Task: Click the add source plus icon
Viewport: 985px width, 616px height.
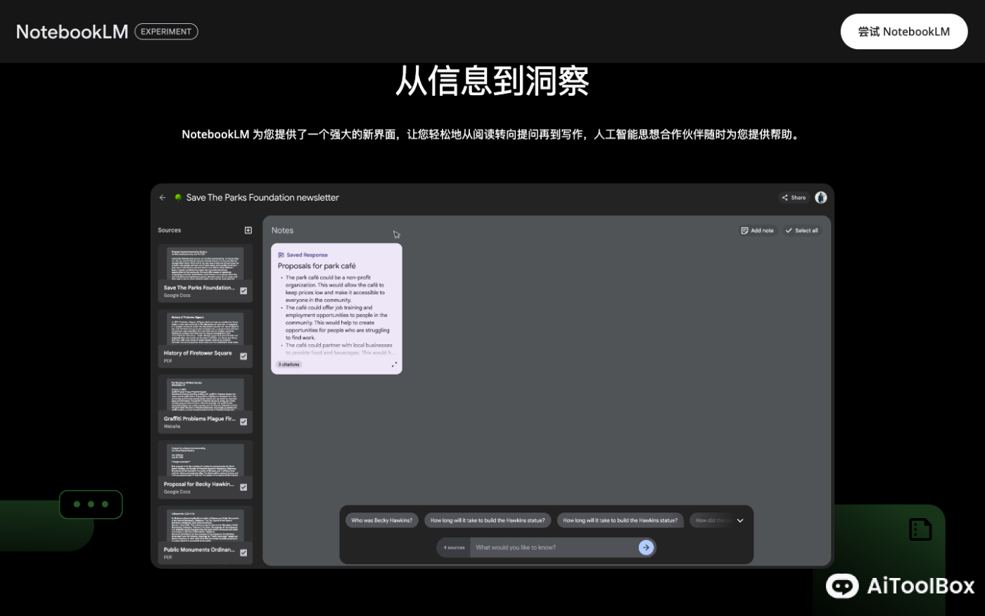Action: pos(248,230)
